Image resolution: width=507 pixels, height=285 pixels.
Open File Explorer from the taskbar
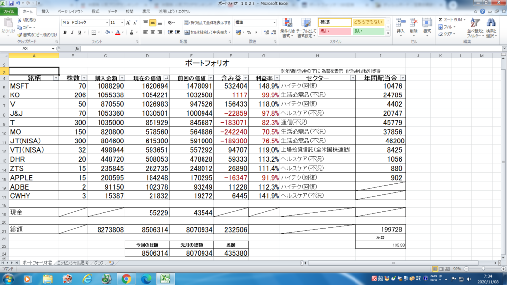click(48, 279)
